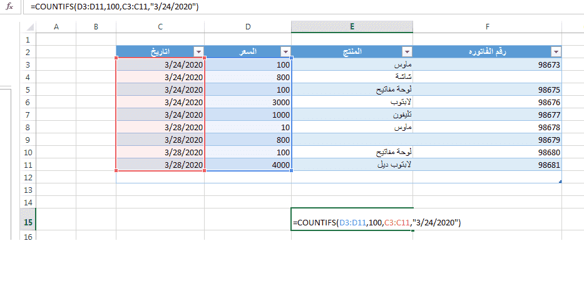
Task: Select row 5 header
Action: click(28, 90)
